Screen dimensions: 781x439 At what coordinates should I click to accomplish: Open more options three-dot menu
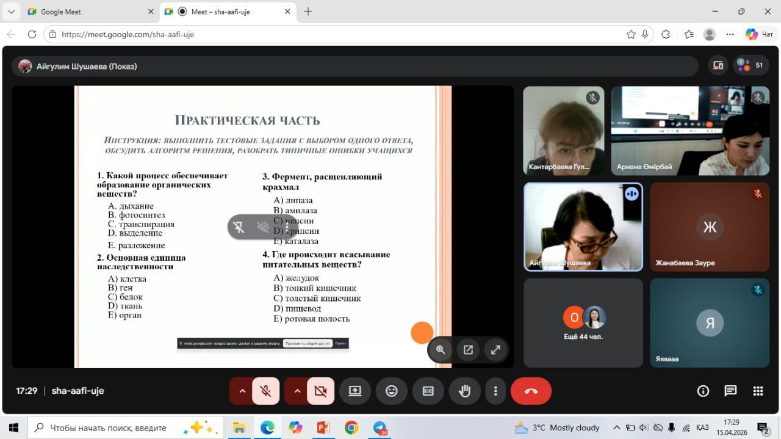(x=496, y=391)
